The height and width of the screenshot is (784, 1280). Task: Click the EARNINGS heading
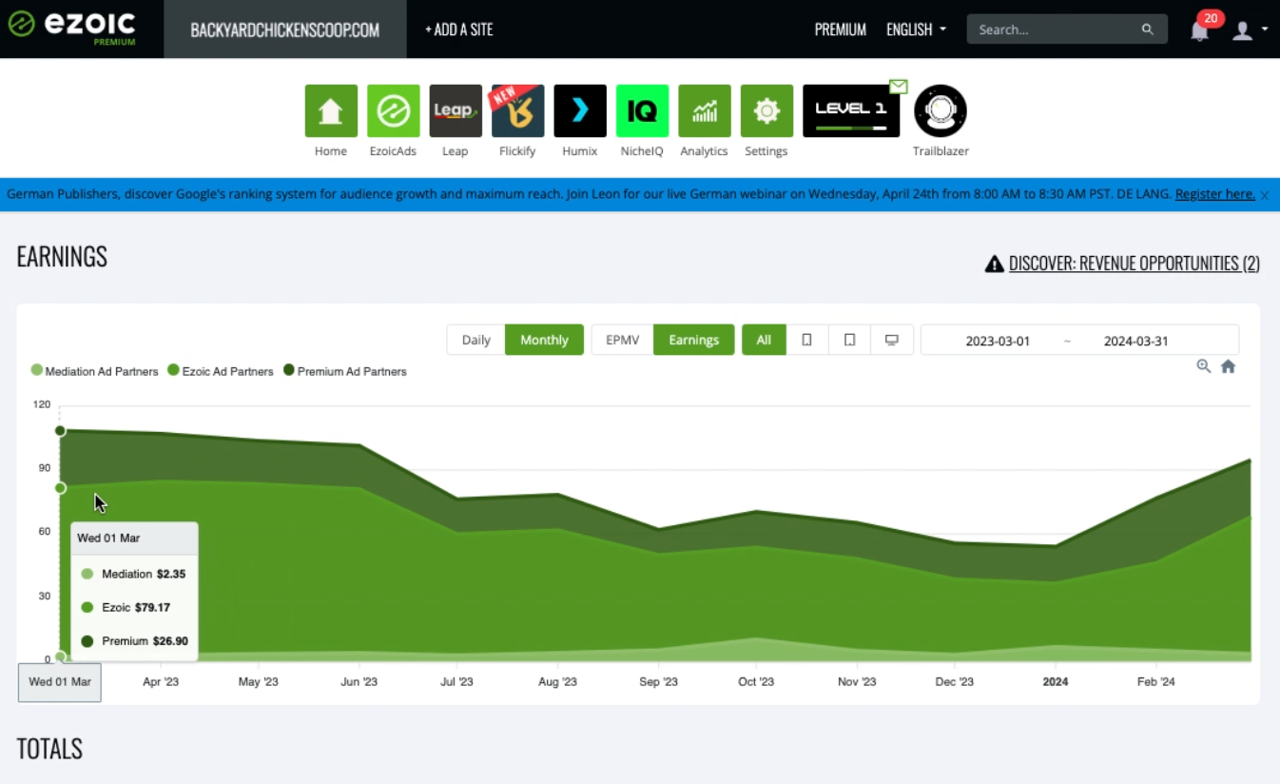tap(62, 257)
